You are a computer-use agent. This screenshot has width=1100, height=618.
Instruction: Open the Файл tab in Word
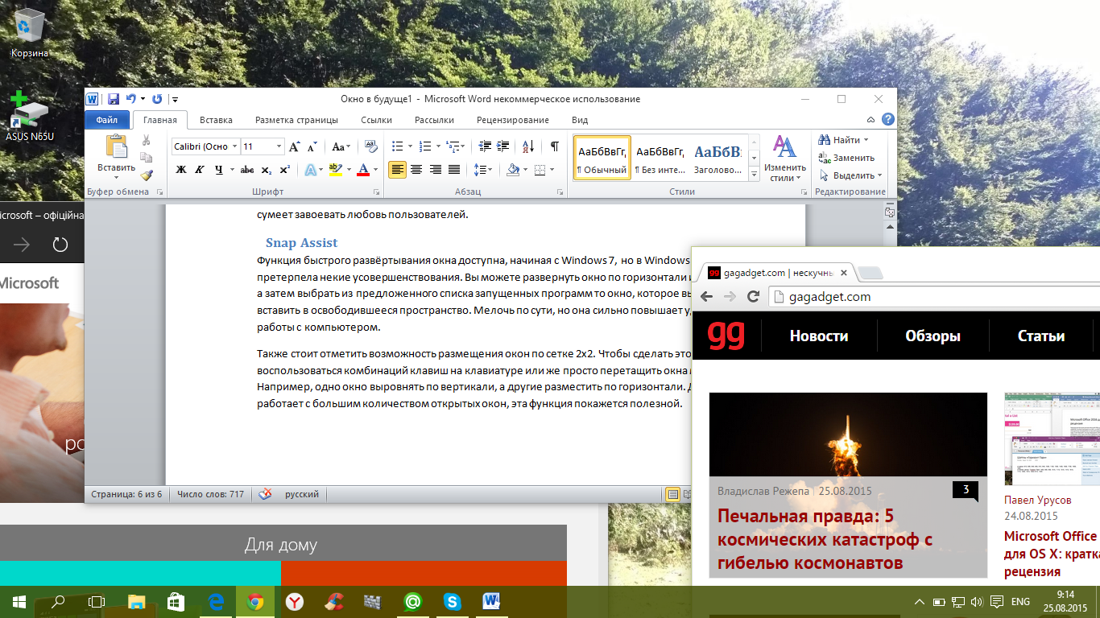107,120
